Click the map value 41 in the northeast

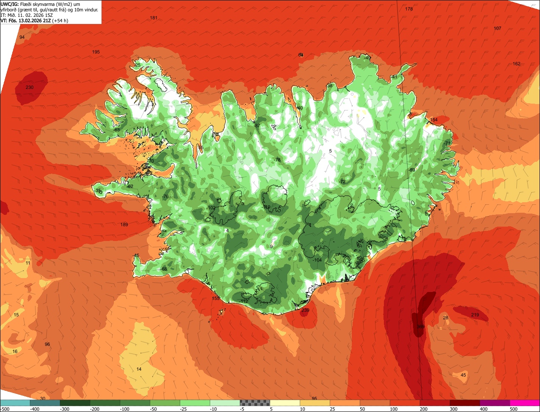point(394,77)
